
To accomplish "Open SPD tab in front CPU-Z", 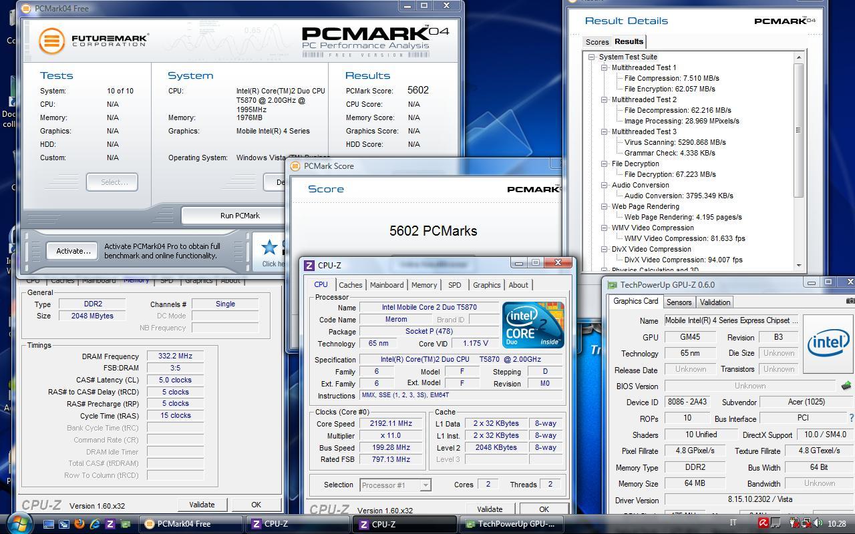I will (455, 285).
